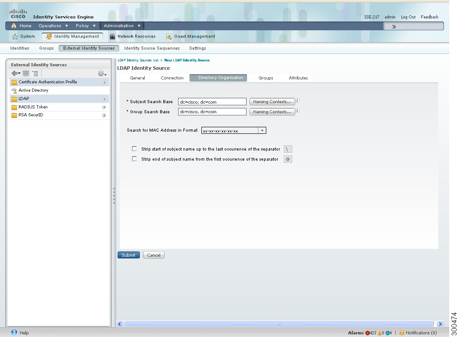This screenshot has width=458, height=337.
Task: Click the Guest Management icon
Action: click(x=169, y=36)
